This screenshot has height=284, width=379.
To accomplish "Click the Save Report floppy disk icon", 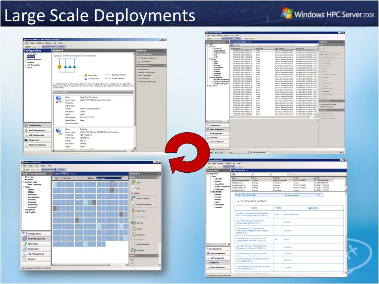I will pyautogui.click(x=139, y=62).
